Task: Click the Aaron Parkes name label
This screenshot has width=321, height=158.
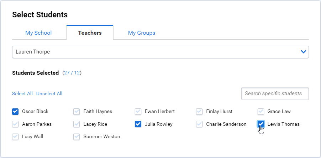Action: pos(37,124)
